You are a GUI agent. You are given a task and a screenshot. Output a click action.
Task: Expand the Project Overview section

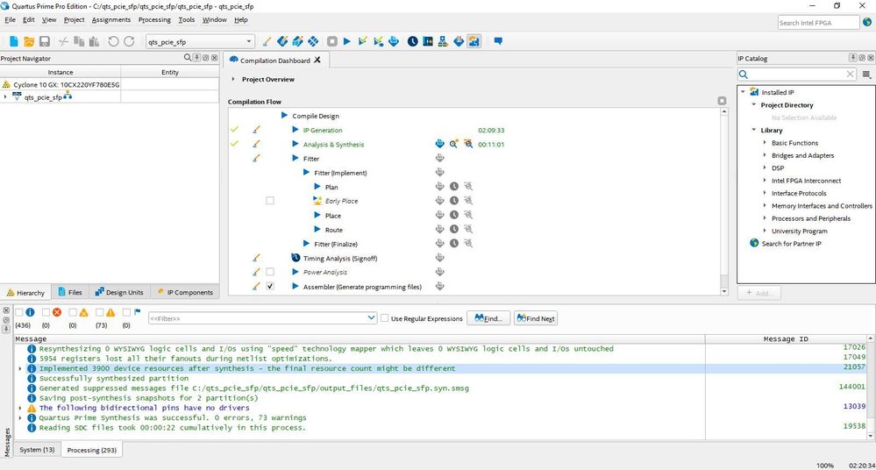click(233, 79)
